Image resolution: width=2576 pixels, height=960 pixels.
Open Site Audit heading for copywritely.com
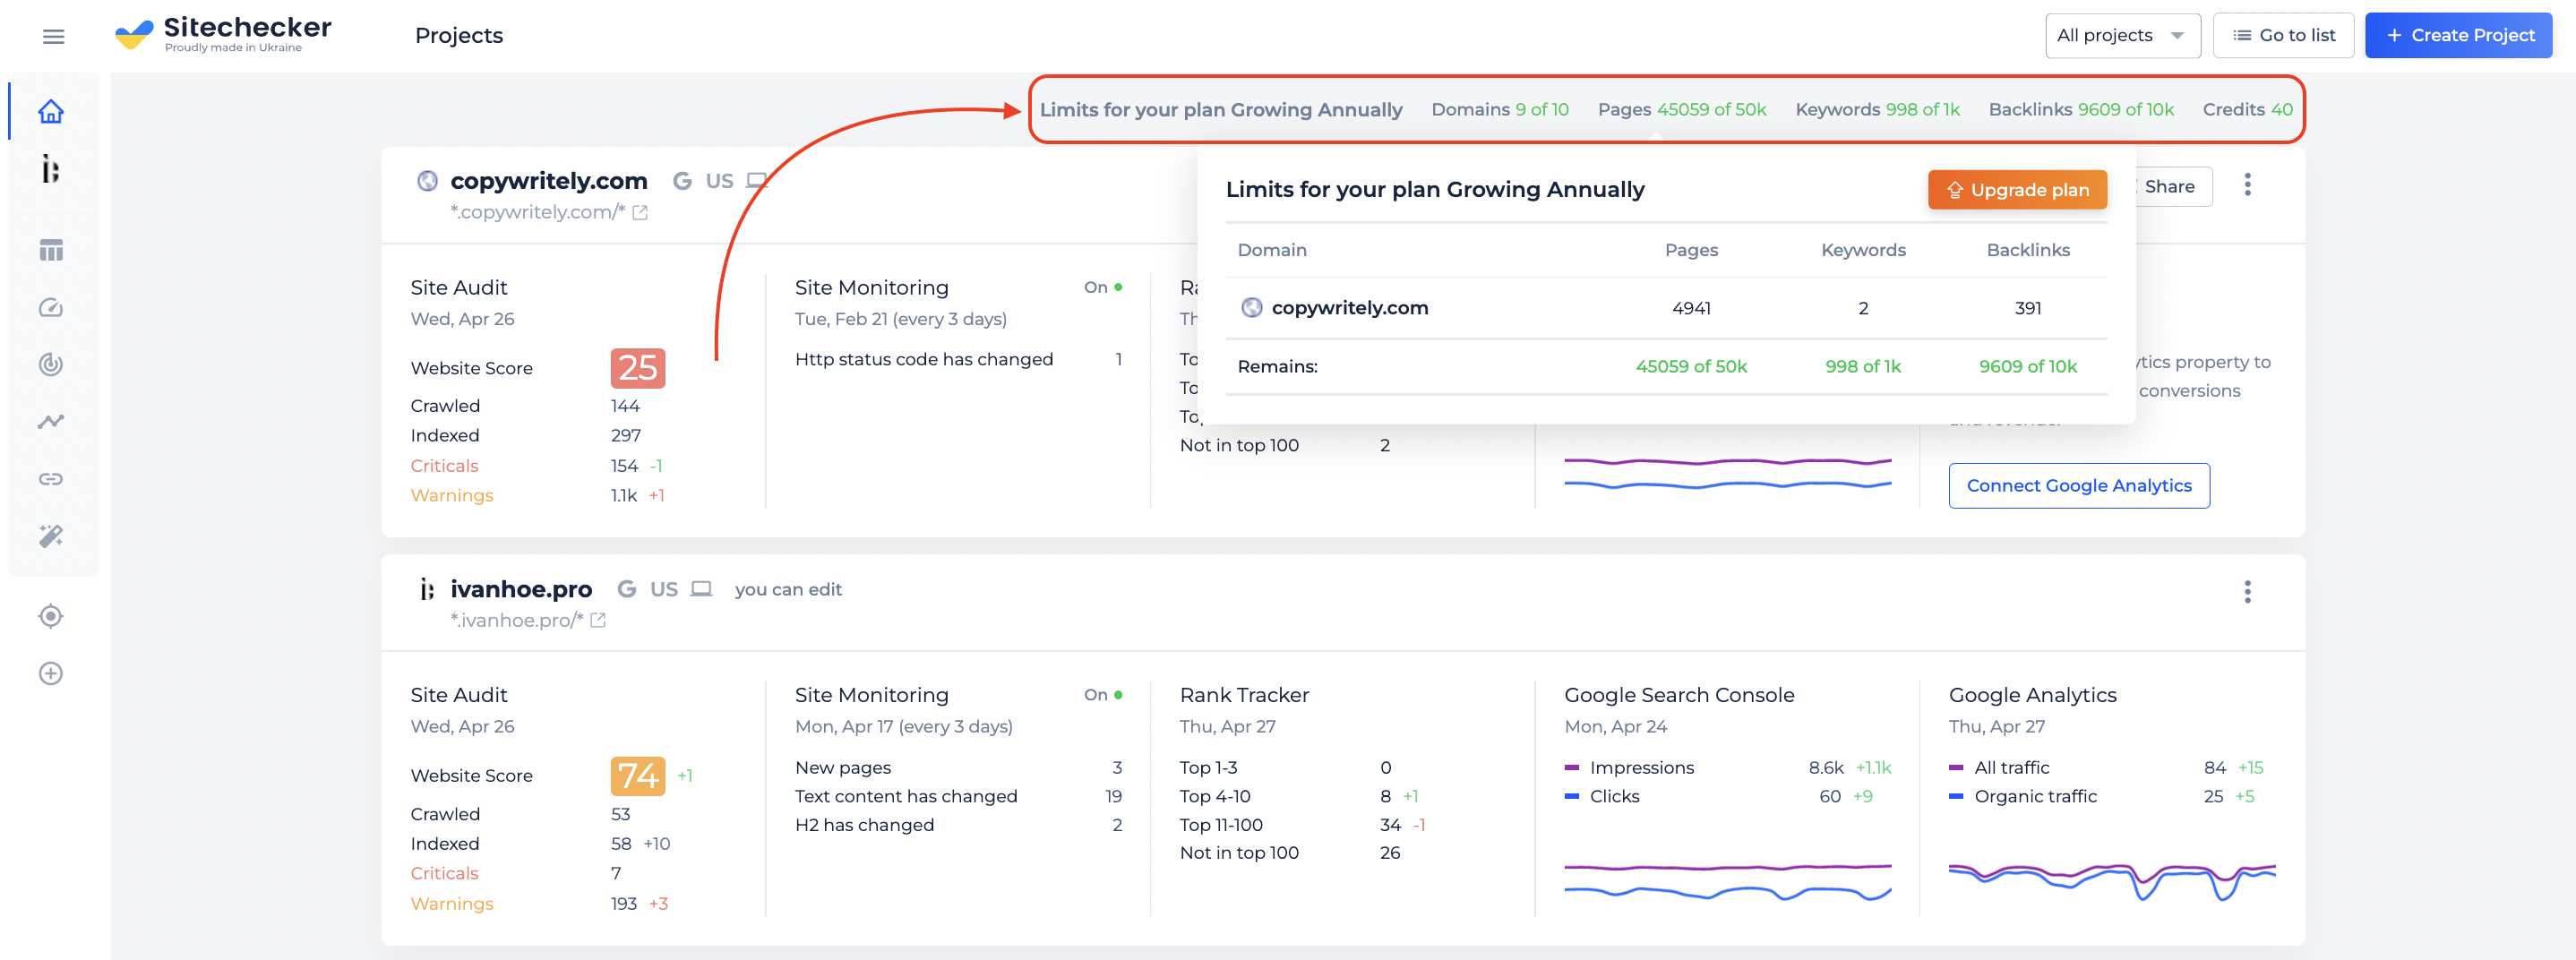[x=459, y=288]
